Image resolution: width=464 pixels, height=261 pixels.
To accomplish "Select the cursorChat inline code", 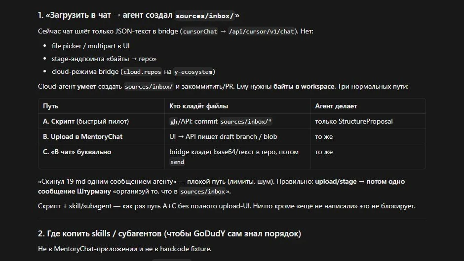I will pos(200,32).
